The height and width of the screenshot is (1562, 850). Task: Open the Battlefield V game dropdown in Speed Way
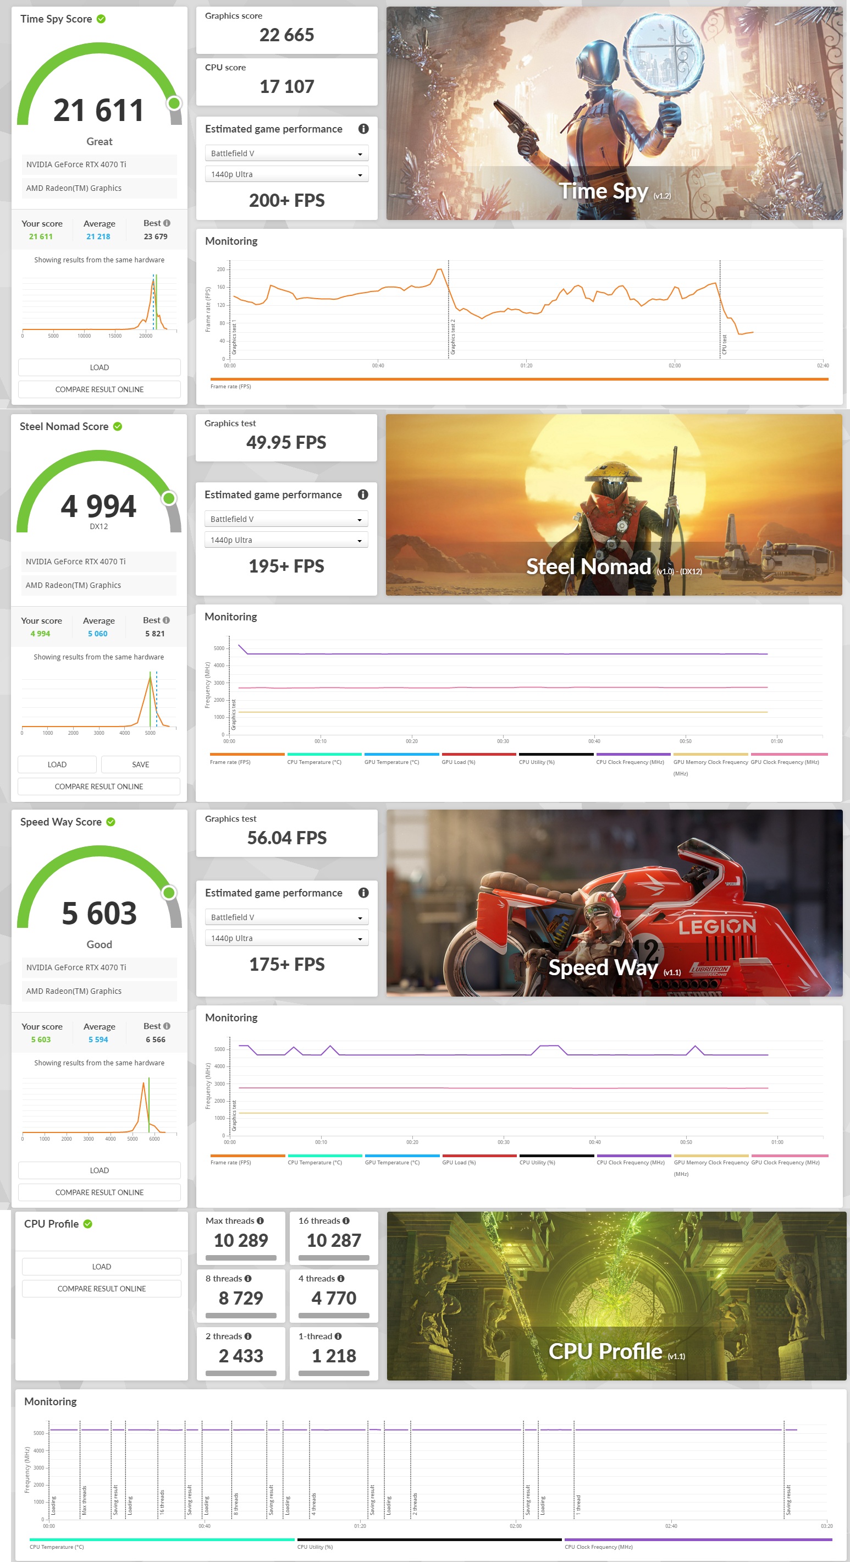(x=287, y=917)
